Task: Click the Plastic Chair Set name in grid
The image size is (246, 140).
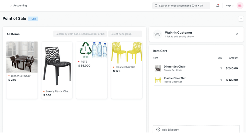Action: (x=125, y=67)
